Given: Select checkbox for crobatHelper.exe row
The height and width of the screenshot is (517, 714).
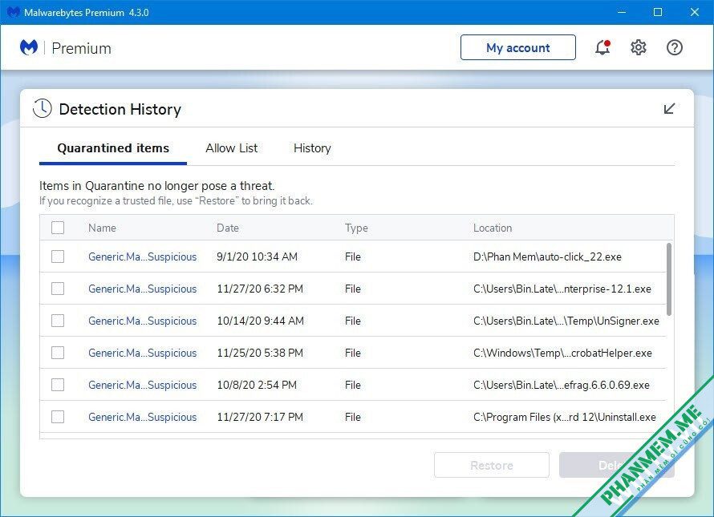Looking at the screenshot, I should click(x=58, y=353).
